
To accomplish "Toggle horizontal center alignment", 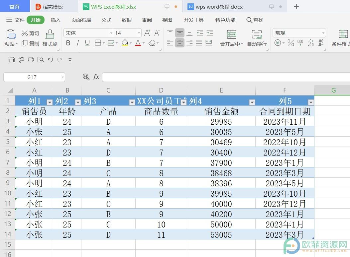I will point(180,43).
